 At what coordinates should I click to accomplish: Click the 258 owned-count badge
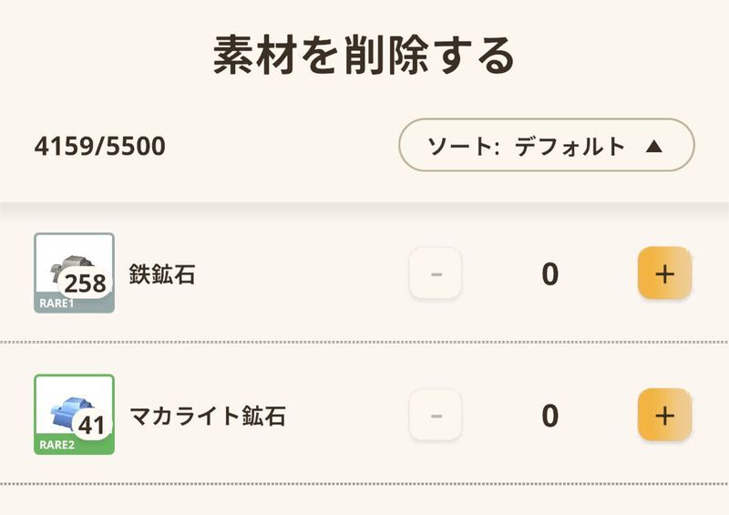pos(85,283)
